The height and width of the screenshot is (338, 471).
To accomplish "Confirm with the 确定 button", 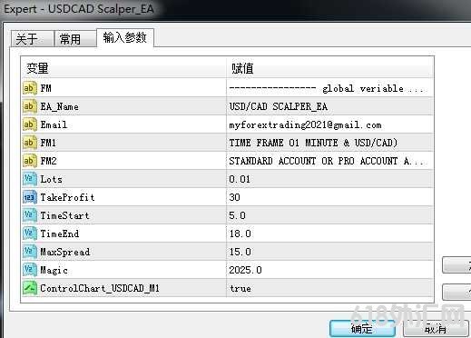I will pyautogui.click(x=362, y=329).
